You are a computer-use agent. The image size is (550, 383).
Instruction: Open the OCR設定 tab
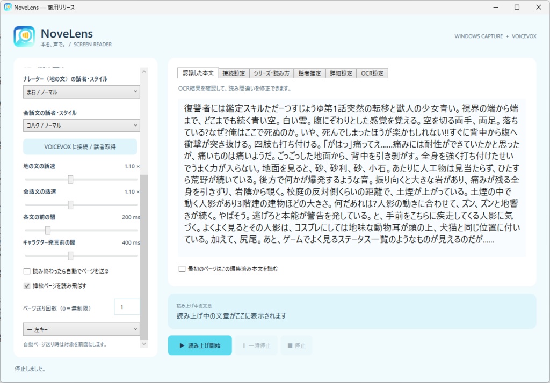[372, 73]
